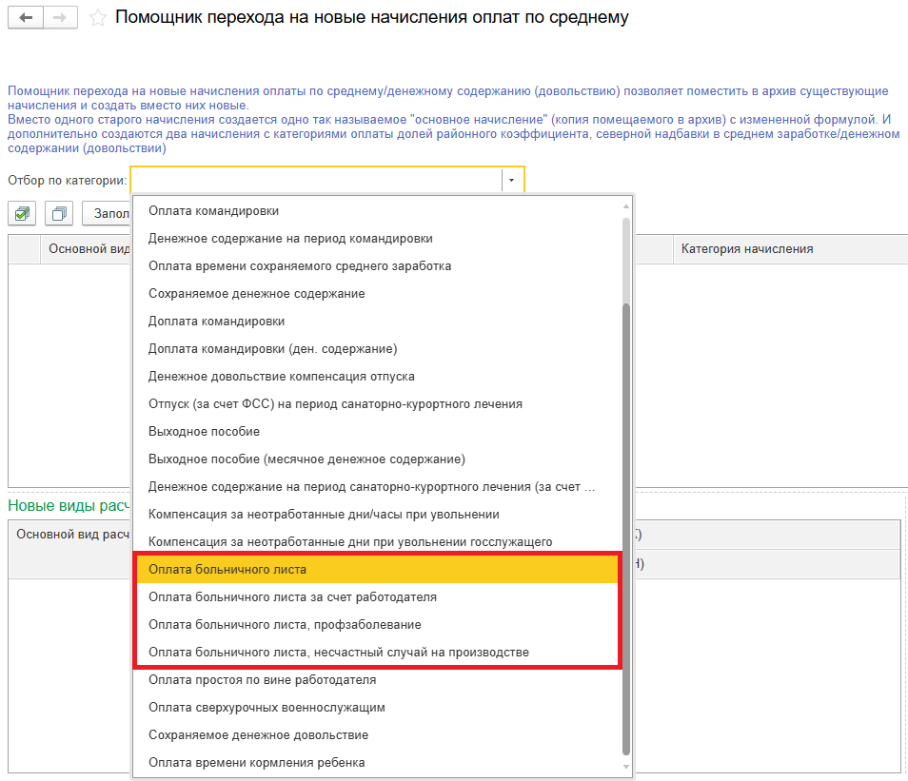Choose 'Оплата простоя по вине работодателя'
The image size is (908, 781).
tap(262, 680)
